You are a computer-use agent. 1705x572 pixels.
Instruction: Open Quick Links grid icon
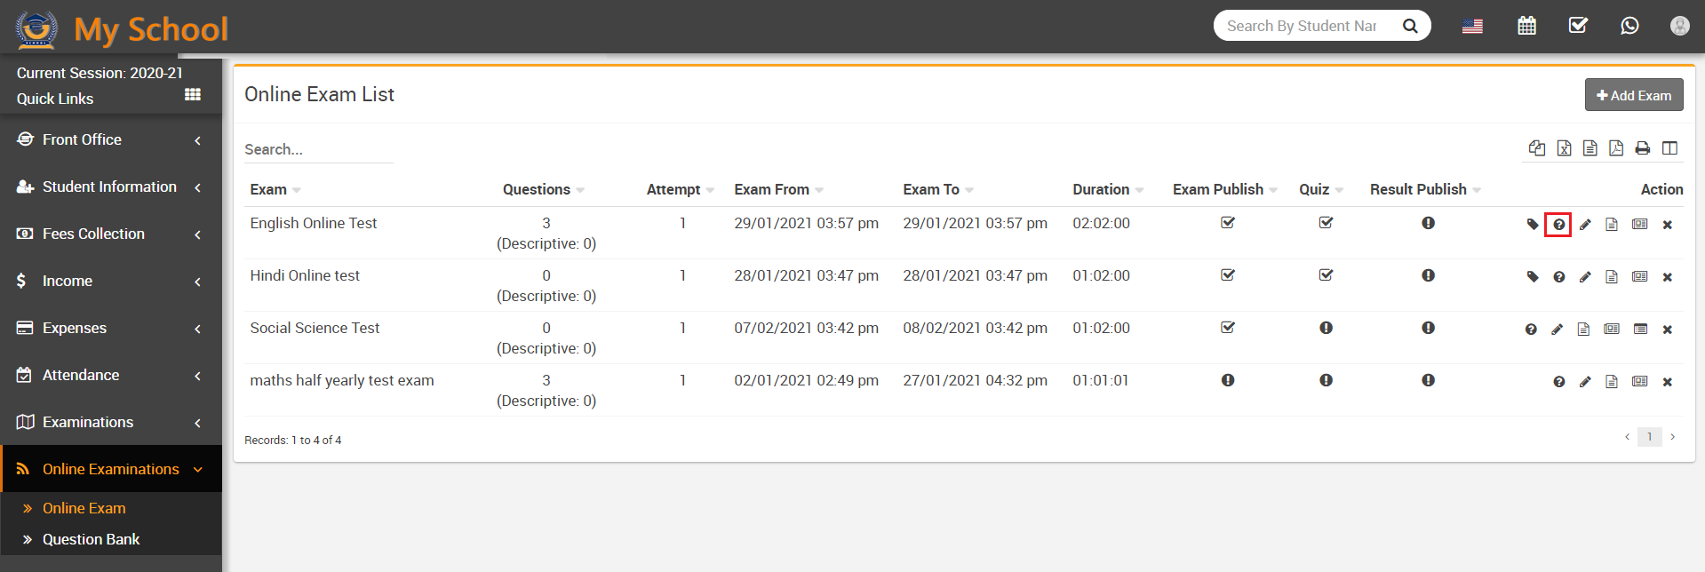click(193, 95)
